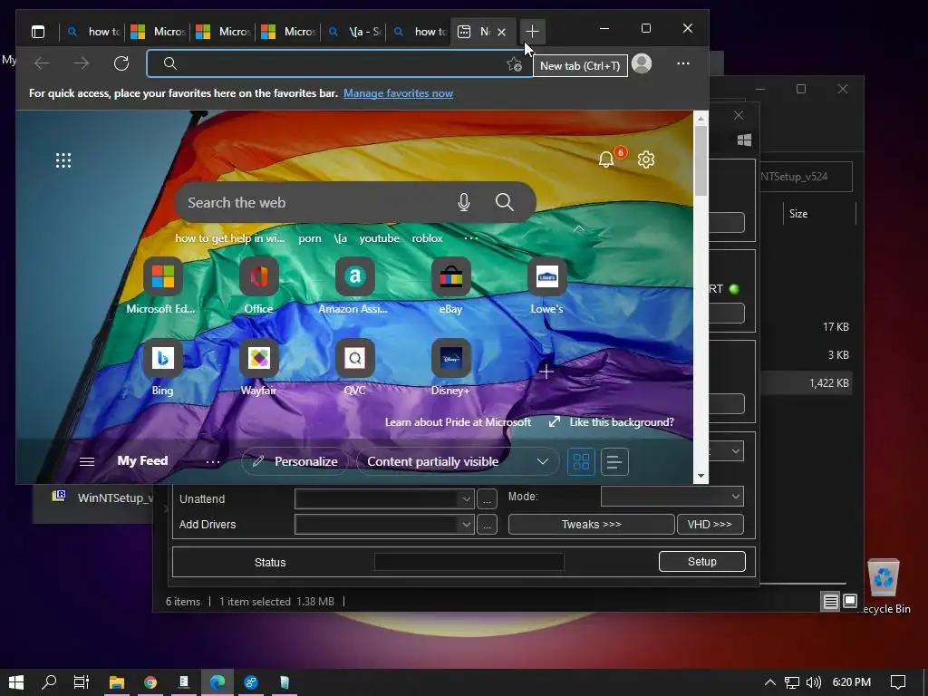The width and height of the screenshot is (928, 696).
Task: Open My Feed more options ellipsis
Action: pyautogui.click(x=212, y=461)
